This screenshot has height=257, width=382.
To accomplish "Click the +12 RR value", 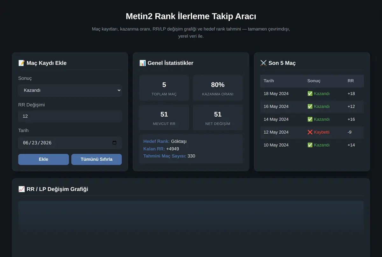I will 351,106.
